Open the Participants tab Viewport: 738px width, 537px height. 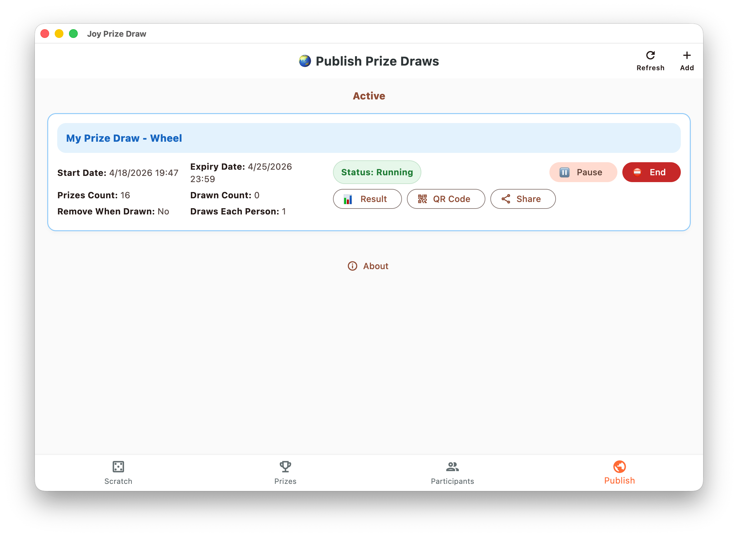[452, 473]
